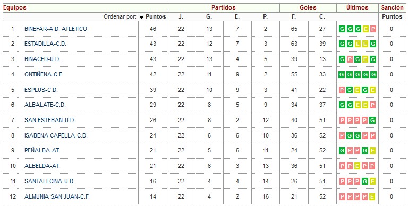Image resolution: width=408 pixels, height=206 pixels.
Task: Sort by F. goals for column
Action: click(294, 16)
